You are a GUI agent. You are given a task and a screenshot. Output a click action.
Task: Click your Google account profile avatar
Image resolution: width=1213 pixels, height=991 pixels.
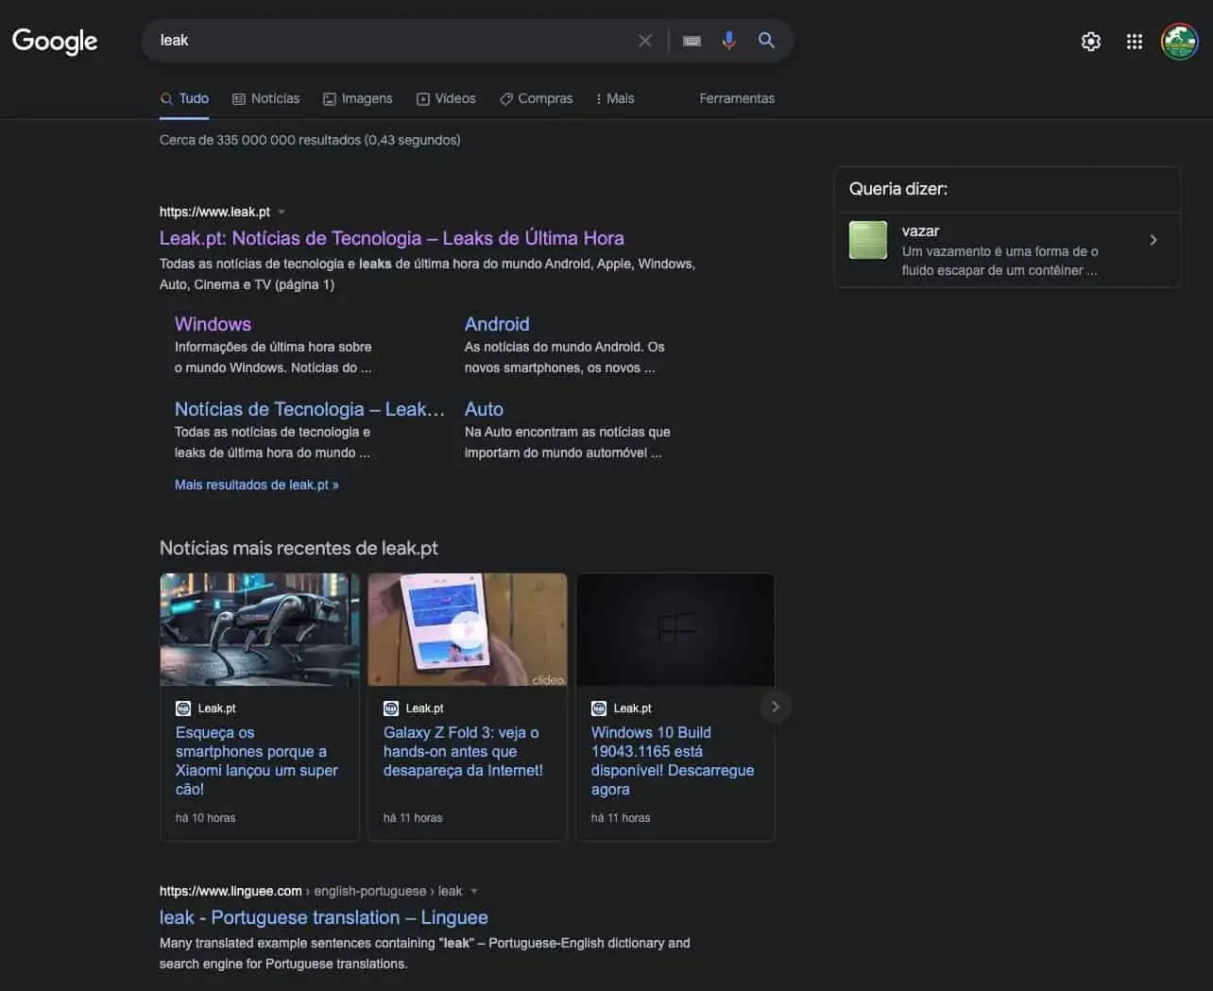[x=1179, y=42]
